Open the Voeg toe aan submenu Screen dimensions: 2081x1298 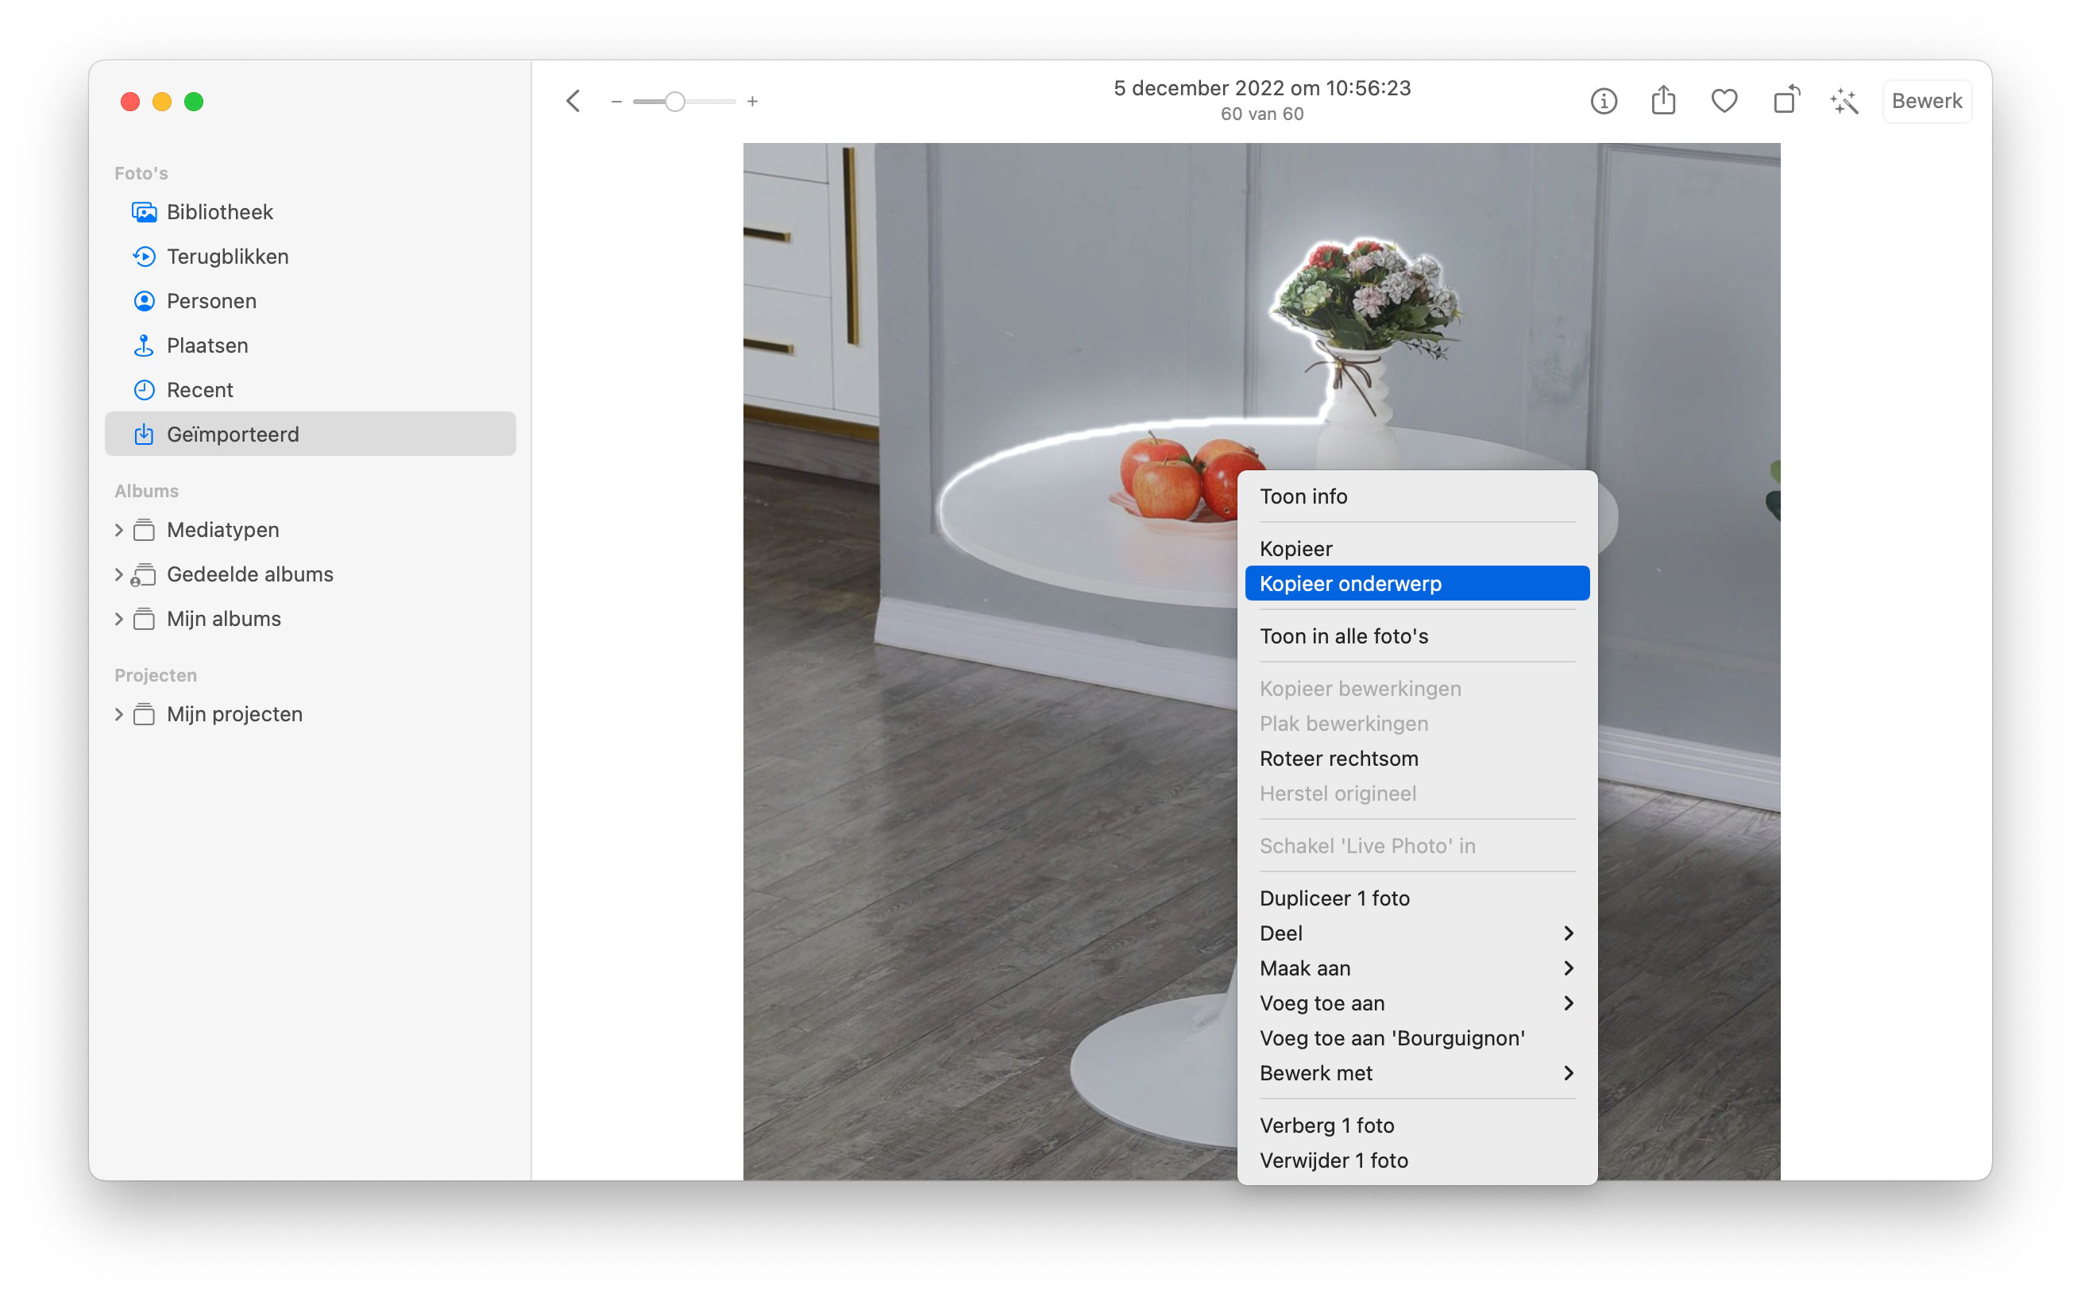coord(1417,1005)
